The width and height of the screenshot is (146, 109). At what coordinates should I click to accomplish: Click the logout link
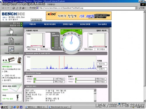point(16,23)
